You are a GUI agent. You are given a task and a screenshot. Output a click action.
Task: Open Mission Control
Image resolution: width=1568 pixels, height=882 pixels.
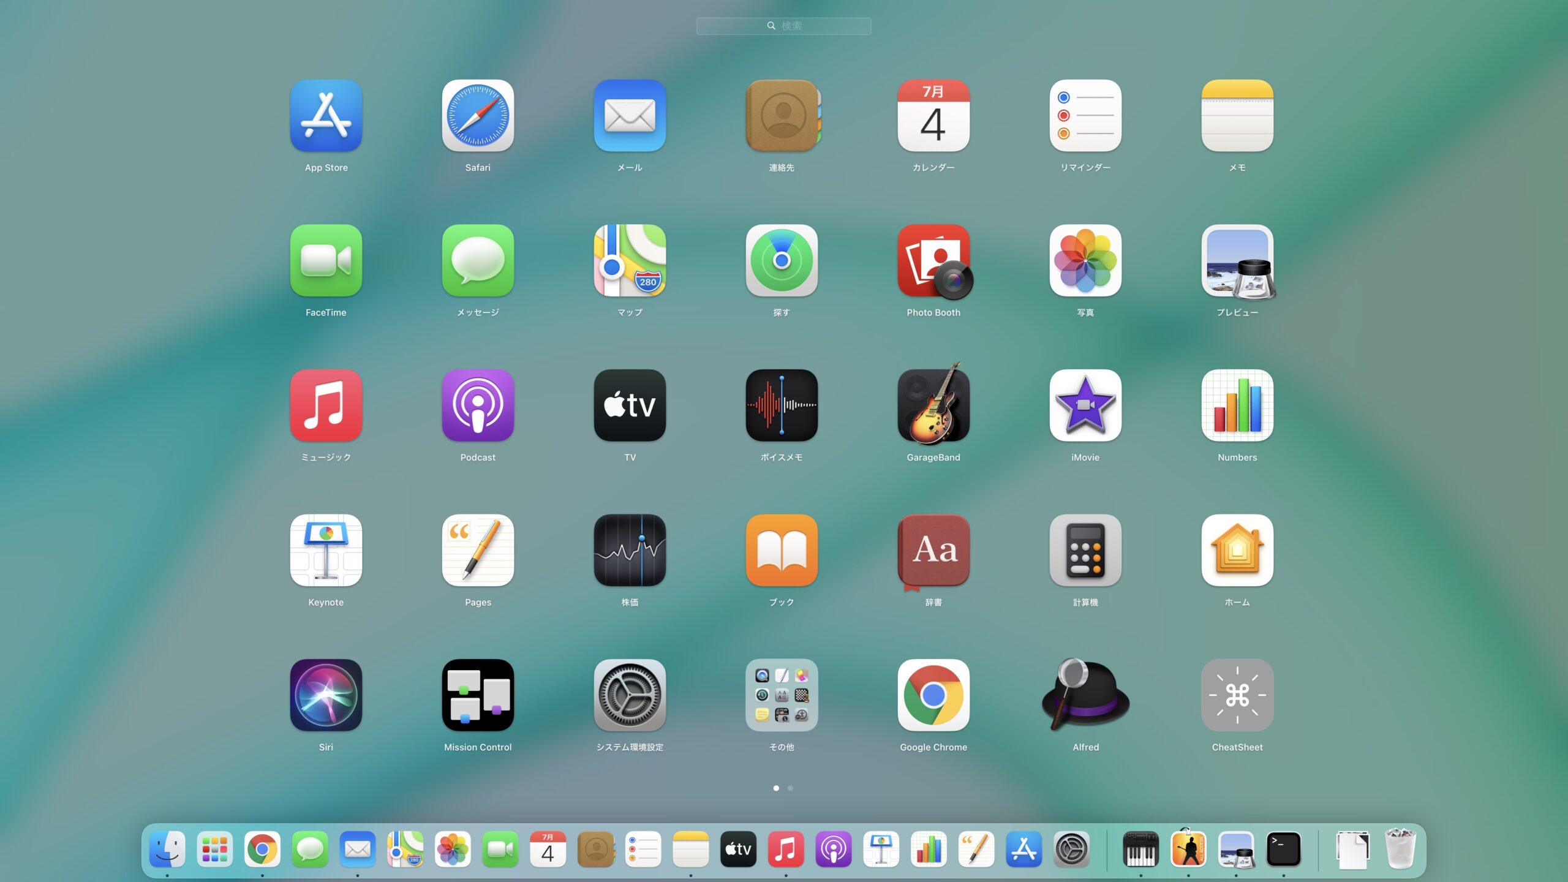click(478, 695)
